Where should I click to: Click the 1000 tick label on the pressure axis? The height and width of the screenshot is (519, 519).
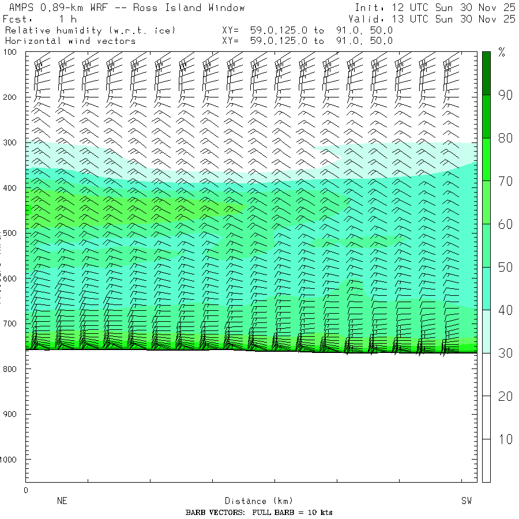(12, 460)
